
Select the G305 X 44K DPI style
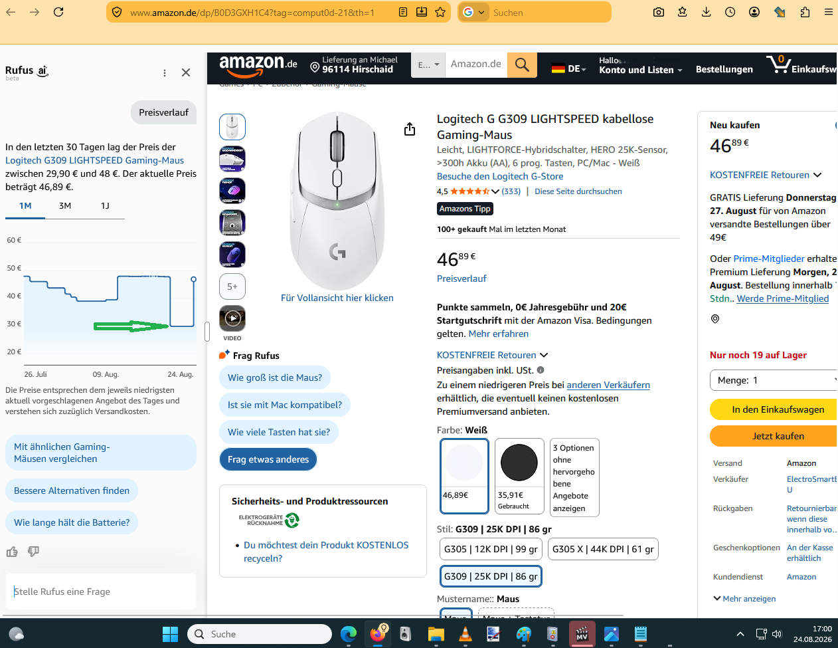coord(603,549)
